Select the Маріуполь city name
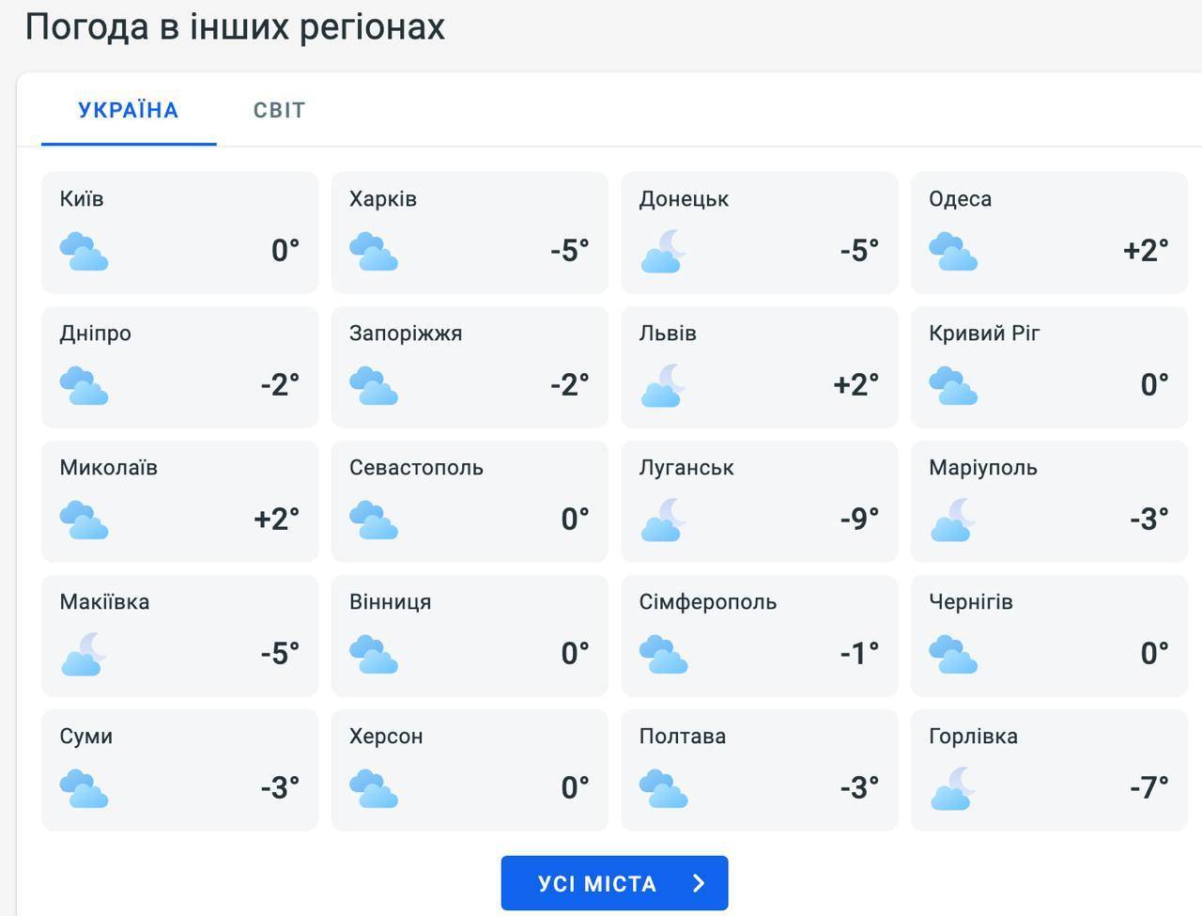This screenshot has height=916, width=1202. tap(983, 468)
